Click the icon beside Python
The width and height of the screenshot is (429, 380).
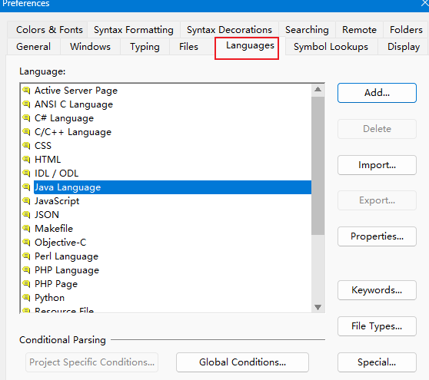click(26, 298)
